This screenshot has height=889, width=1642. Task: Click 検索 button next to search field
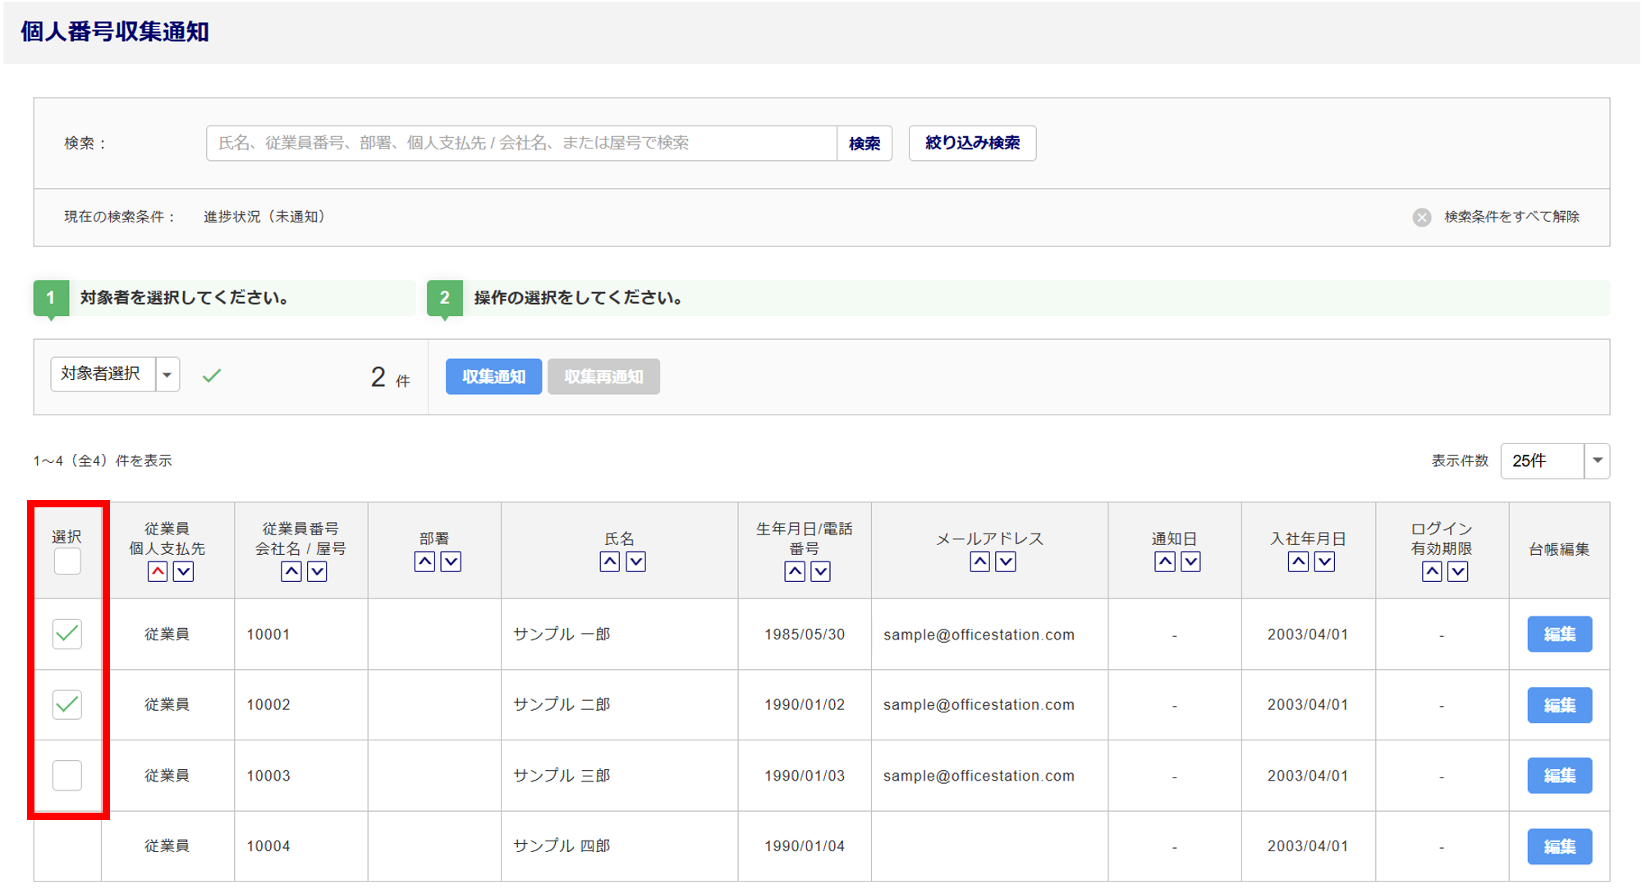pos(864,144)
